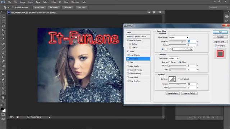Enable the Inner Shadow checkbox
Image resolution: width=230 pixels, height=129 pixels.
pos(128,55)
